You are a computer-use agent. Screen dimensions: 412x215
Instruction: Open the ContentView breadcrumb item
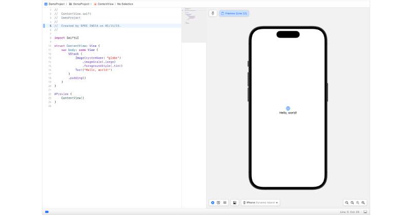[x=106, y=4]
